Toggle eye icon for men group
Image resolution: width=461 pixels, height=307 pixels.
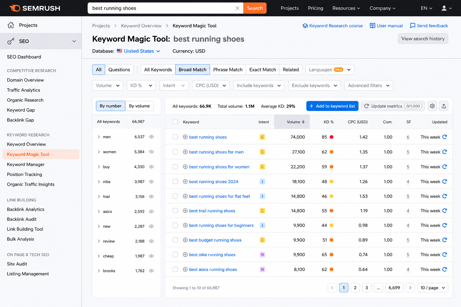(x=152, y=137)
